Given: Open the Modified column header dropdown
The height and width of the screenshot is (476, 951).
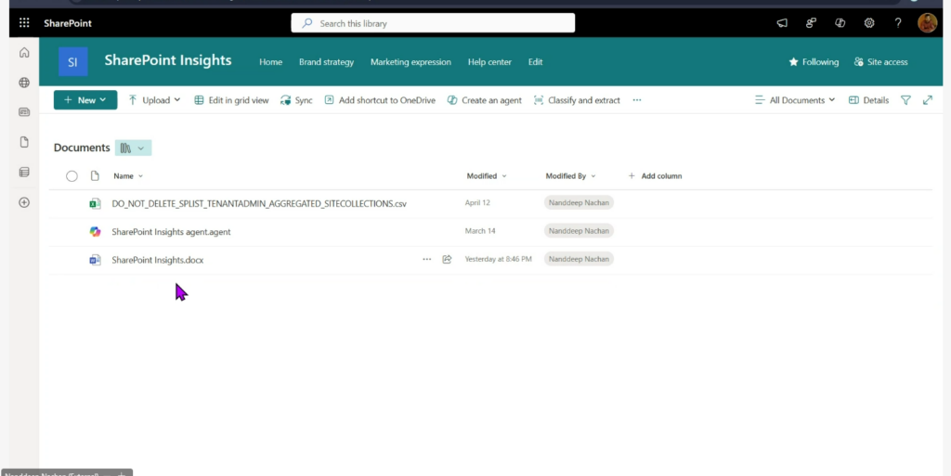Looking at the screenshot, I should 487,175.
